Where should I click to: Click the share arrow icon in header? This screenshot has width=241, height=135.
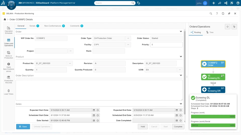tap(220, 3)
